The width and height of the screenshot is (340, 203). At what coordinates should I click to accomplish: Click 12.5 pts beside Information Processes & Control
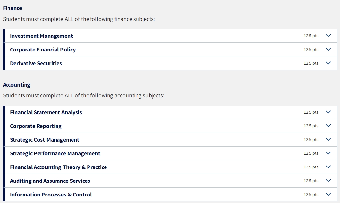pyautogui.click(x=311, y=195)
